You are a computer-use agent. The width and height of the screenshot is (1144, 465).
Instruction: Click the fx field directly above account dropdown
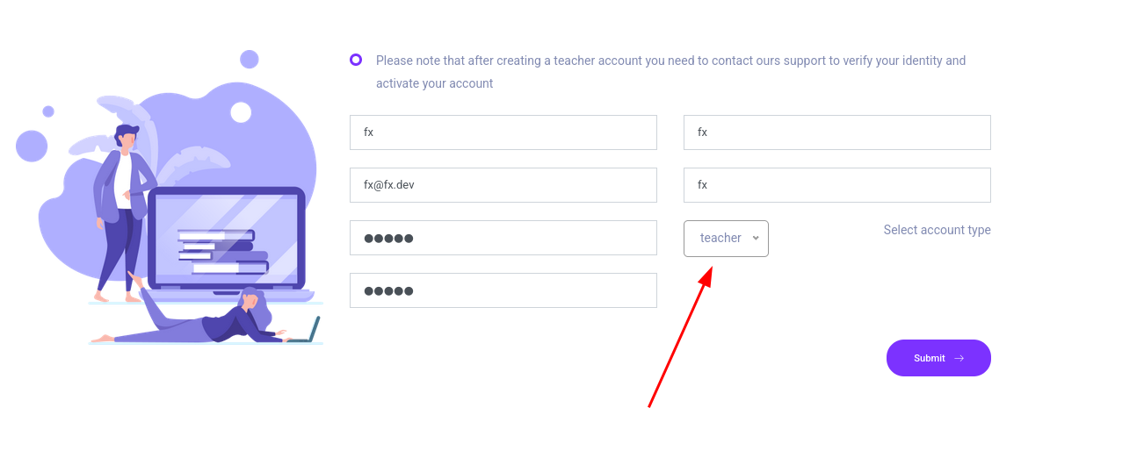(x=836, y=185)
